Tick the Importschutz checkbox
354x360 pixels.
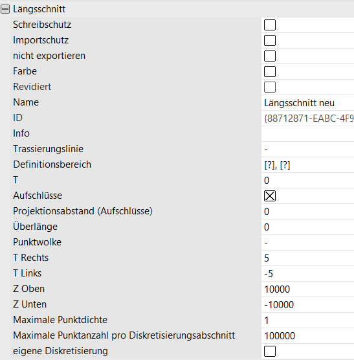[x=270, y=40]
